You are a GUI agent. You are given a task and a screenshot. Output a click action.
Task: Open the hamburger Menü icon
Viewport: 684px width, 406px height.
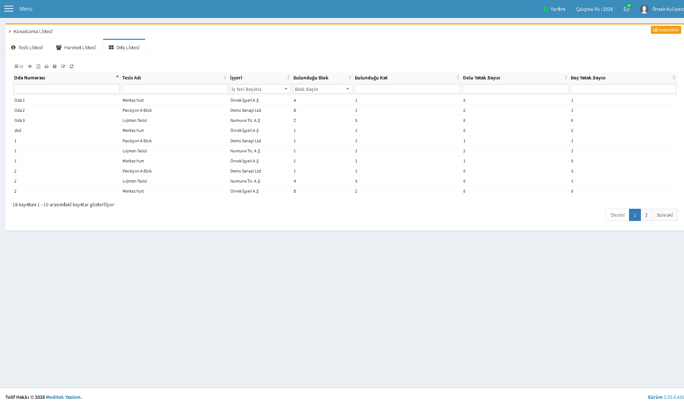9,9
